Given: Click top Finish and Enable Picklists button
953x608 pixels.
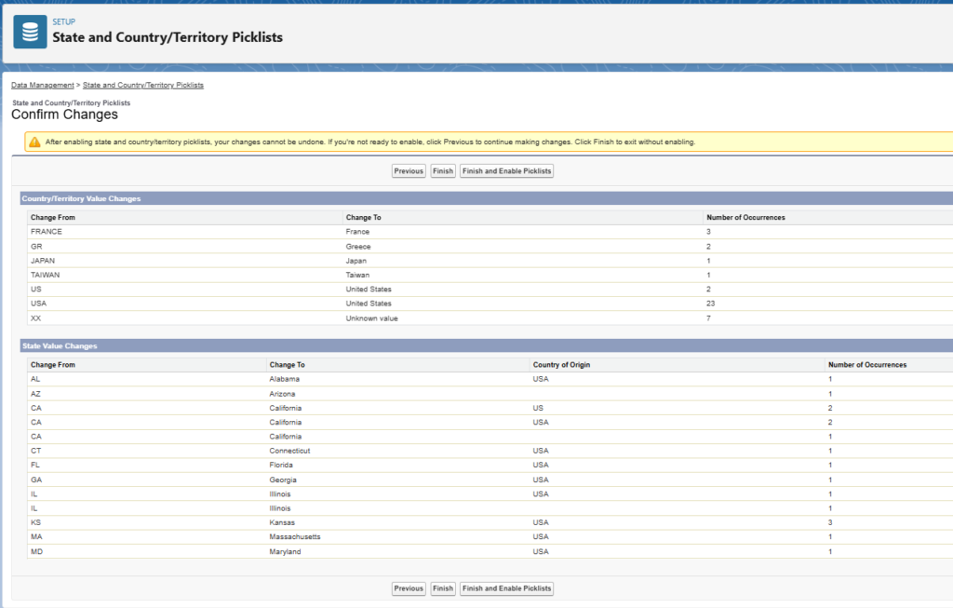Looking at the screenshot, I should 506,171.
